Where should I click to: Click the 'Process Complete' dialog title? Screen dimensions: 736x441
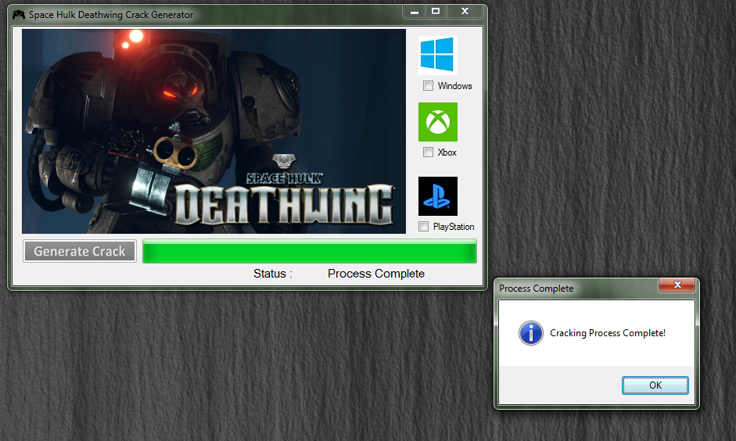536,289
